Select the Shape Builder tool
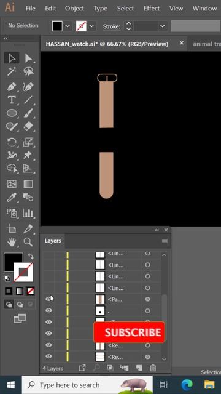 pos(12,168)
